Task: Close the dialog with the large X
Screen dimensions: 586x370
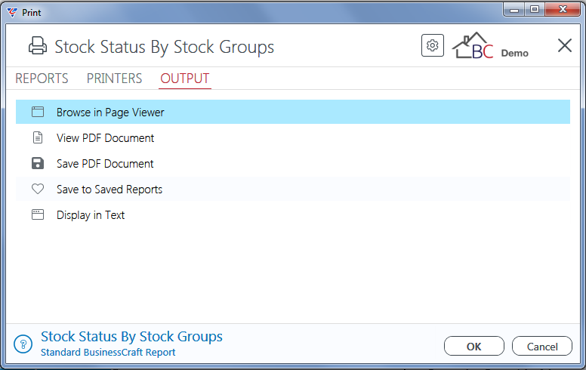Action: 565,45
